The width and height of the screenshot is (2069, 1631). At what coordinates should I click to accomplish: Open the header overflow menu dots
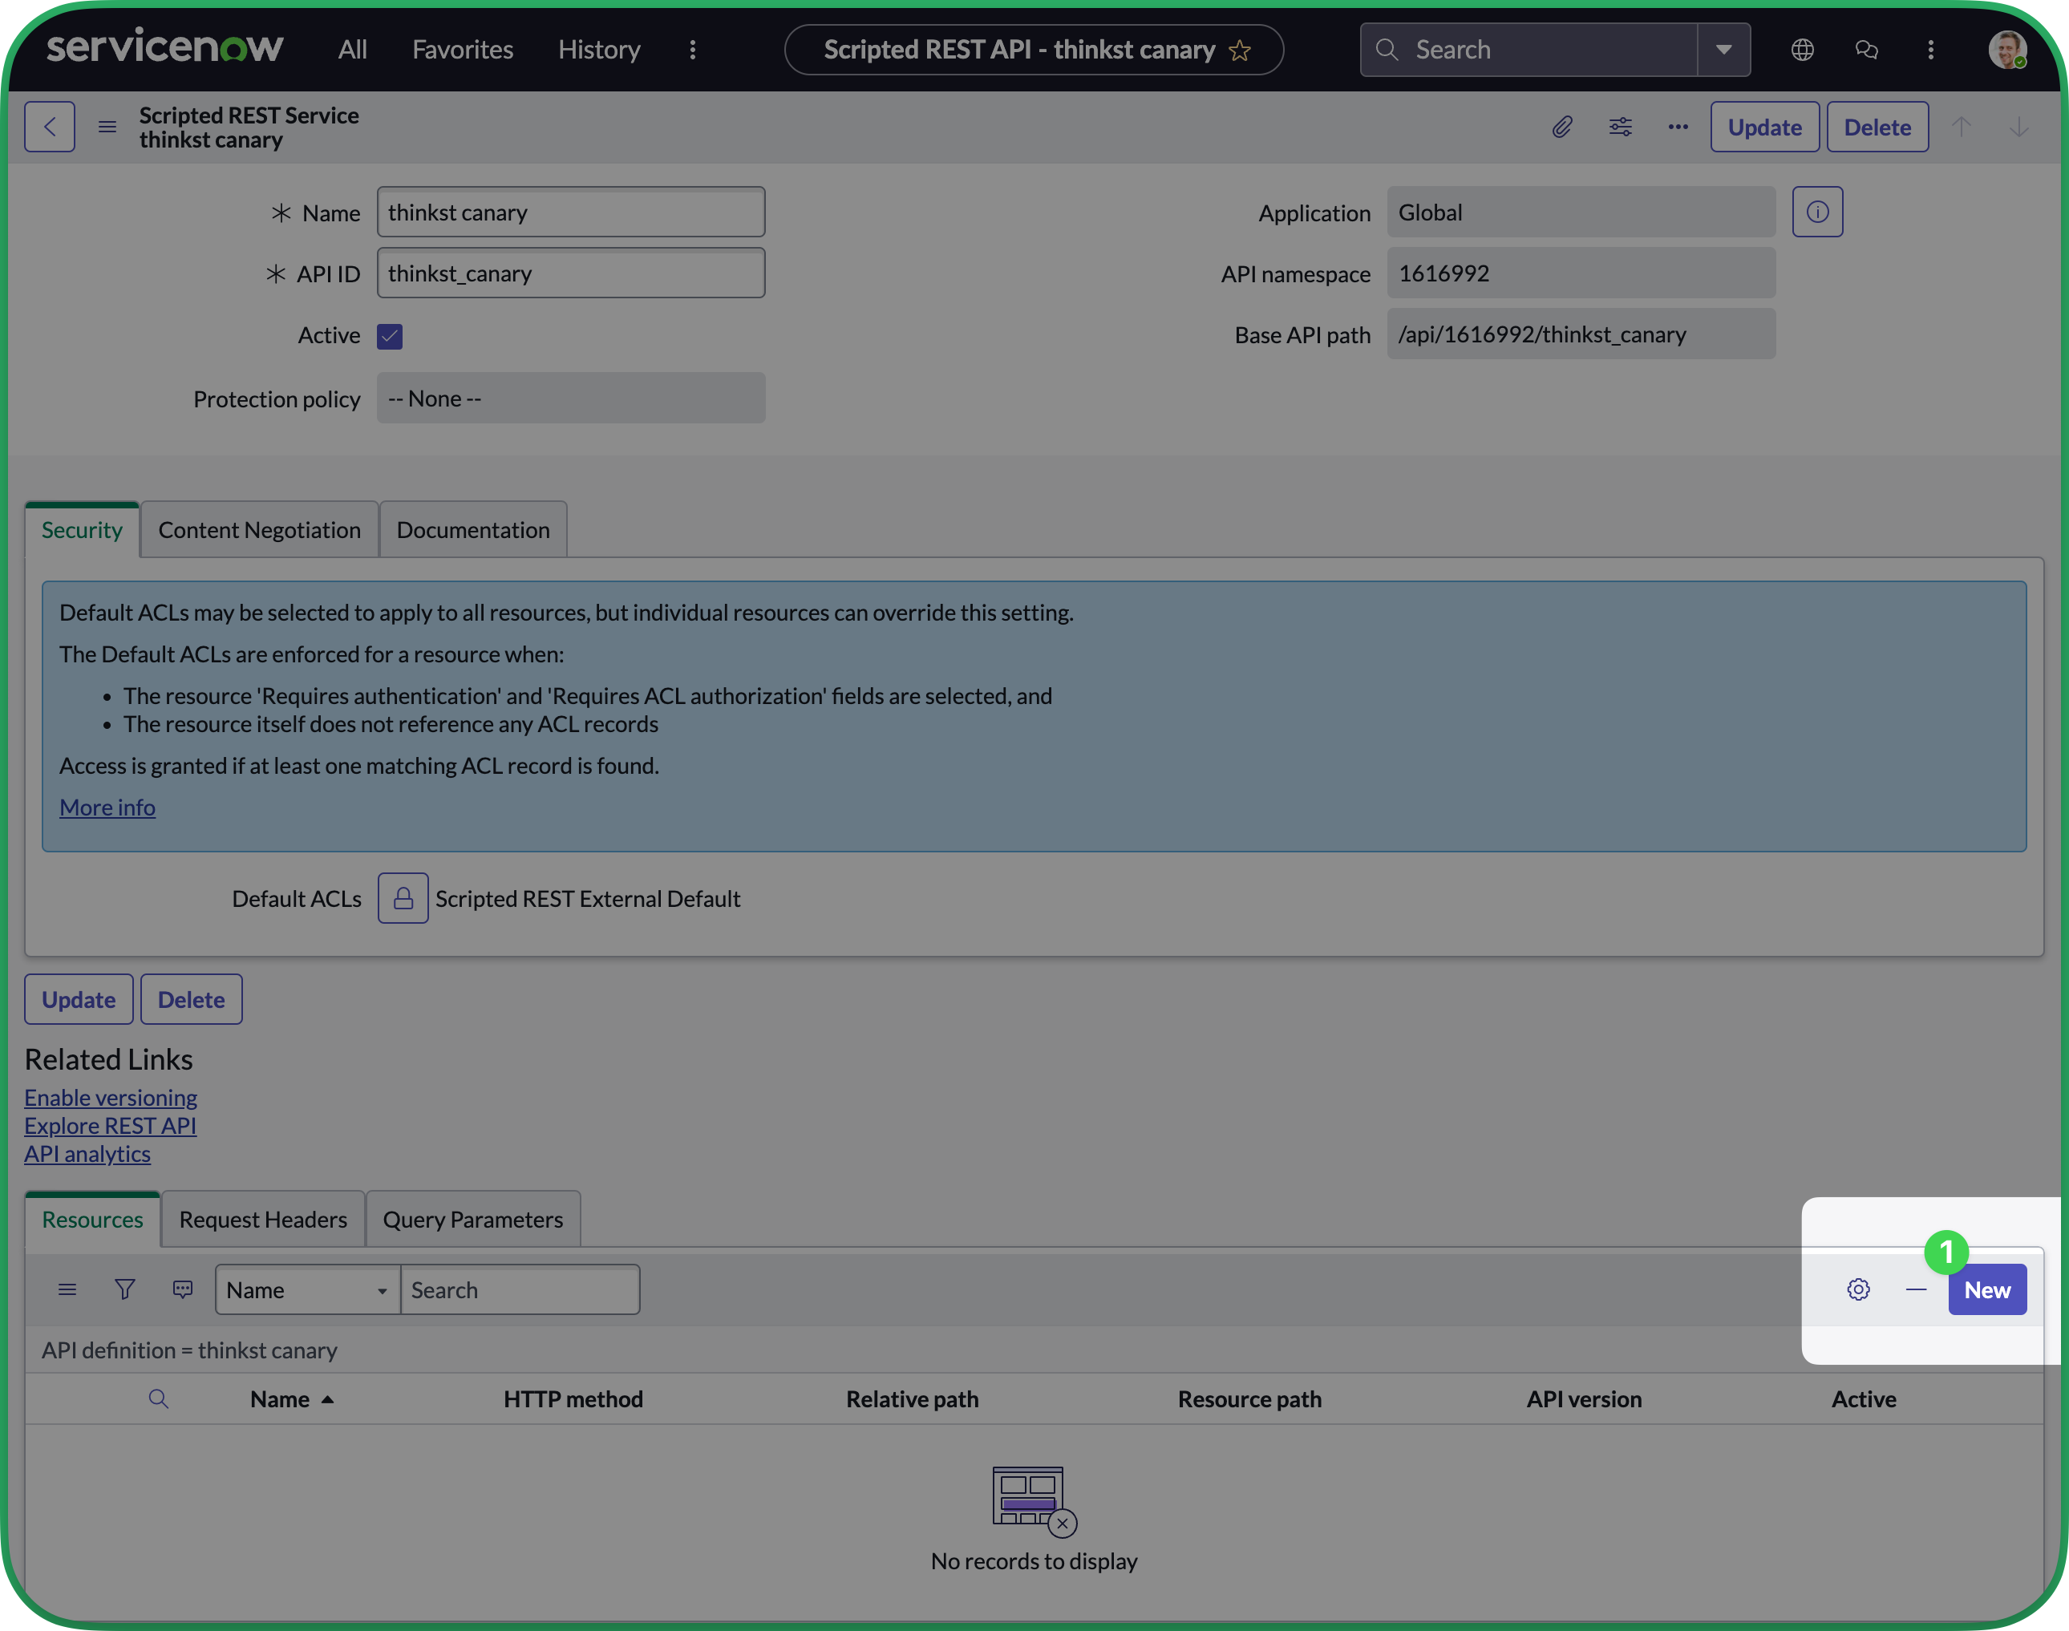[x=1930, y=50]
